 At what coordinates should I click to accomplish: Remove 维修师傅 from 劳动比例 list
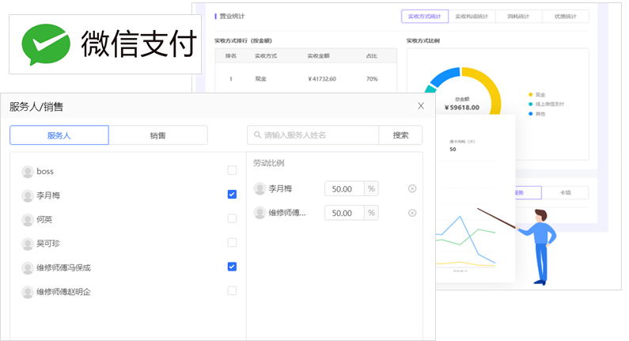412,213
